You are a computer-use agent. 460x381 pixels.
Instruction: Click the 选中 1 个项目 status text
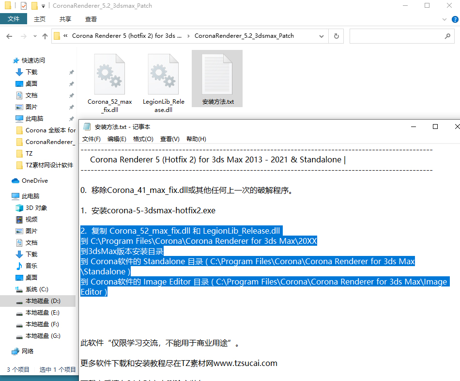click(x=58, y=369)
